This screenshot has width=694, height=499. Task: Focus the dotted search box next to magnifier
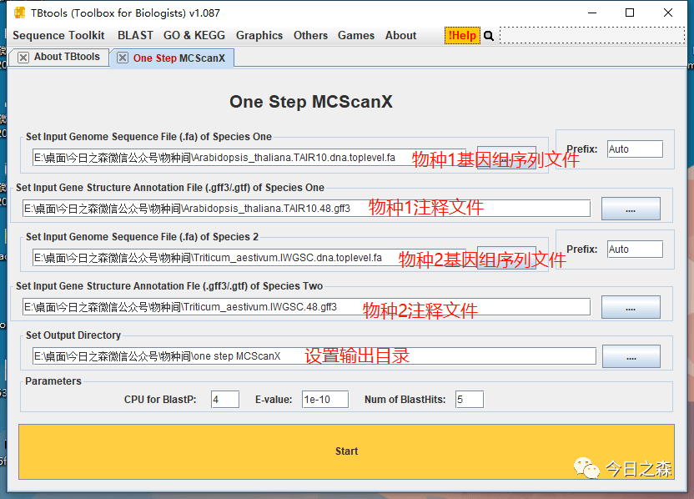tap(592, 35)
